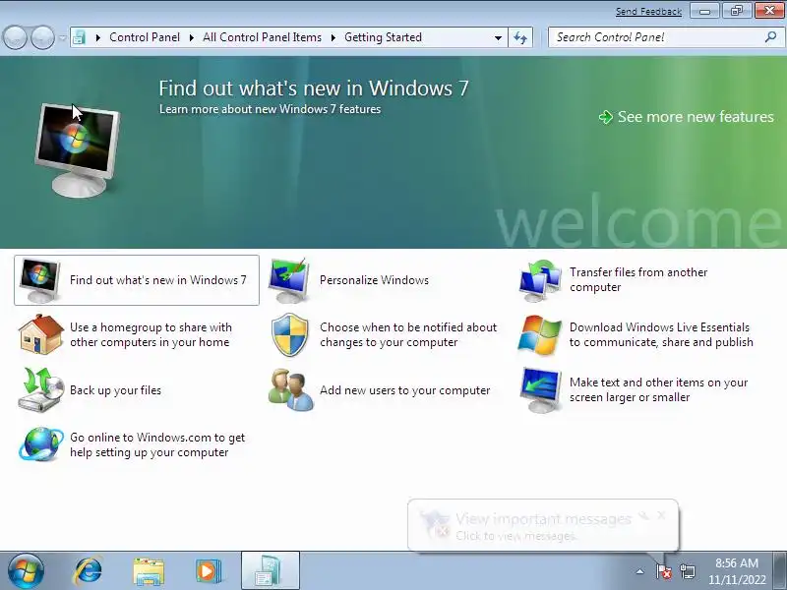
Task: Click the Getting Started taskbar button
Action: pyautogui.click(x=271, y=571)
